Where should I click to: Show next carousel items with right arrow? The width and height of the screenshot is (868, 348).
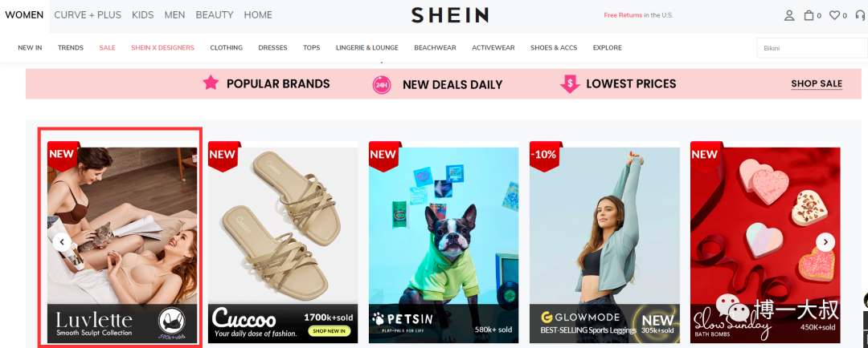[x=825, y=242]
